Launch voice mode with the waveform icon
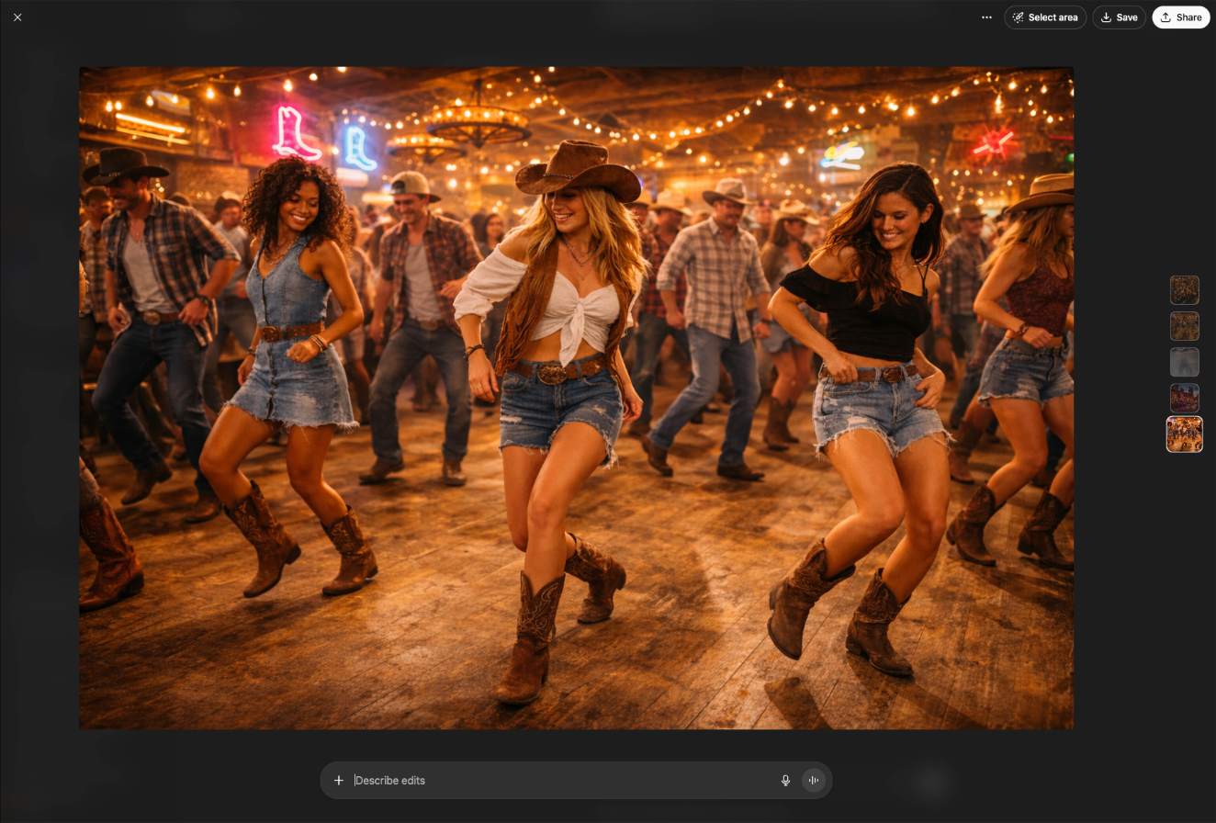Viewport: 1216px width, 823px height. tap(814, 780)
